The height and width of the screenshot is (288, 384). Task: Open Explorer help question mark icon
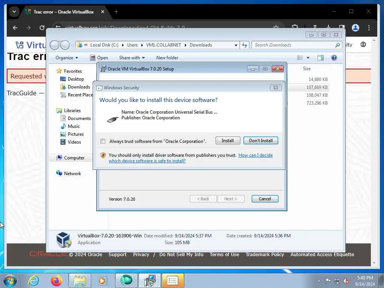coord(334,58)
